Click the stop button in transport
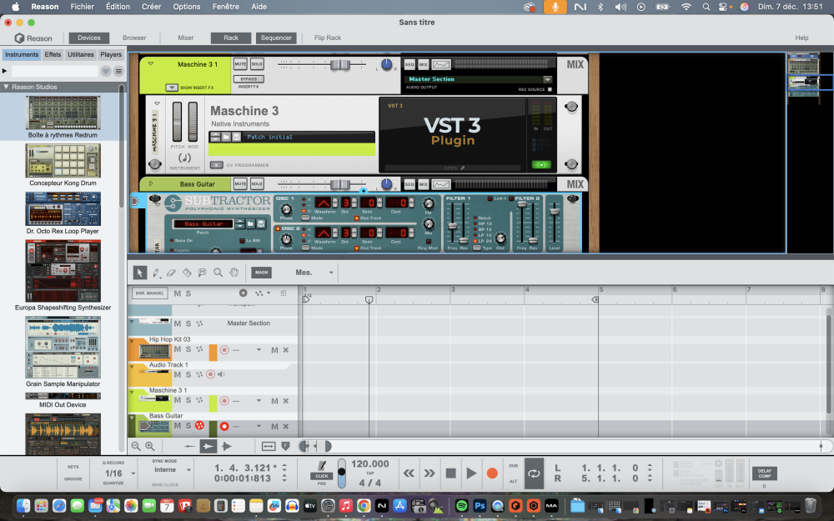834x521 pixels. pos(450,473)
